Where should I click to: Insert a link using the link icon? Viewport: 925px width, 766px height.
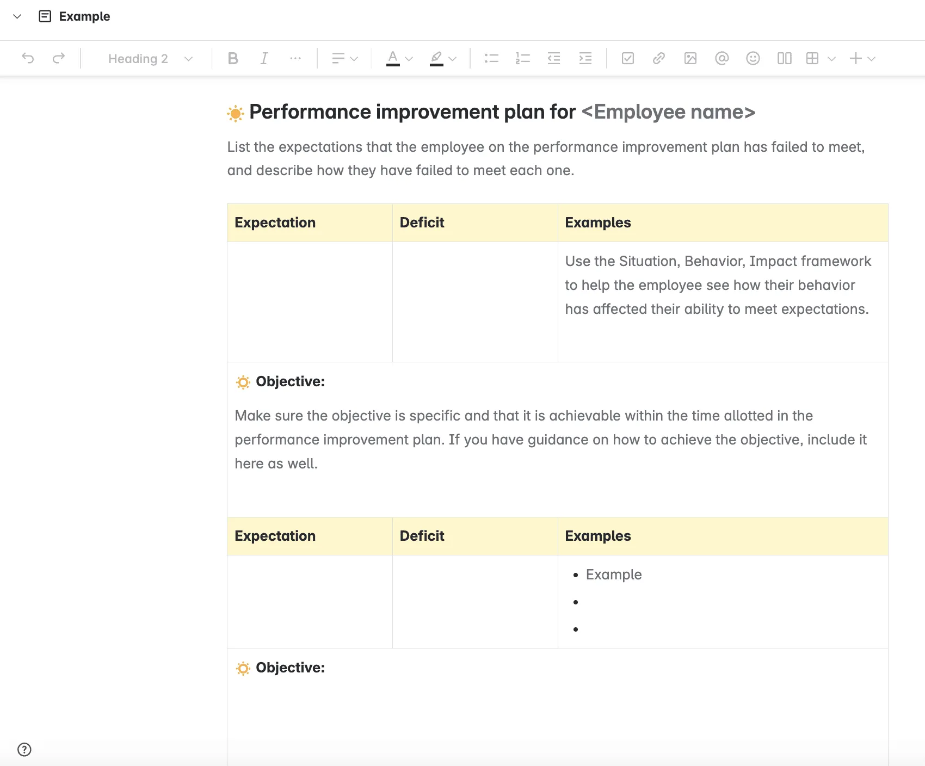(x=659, y=58)
